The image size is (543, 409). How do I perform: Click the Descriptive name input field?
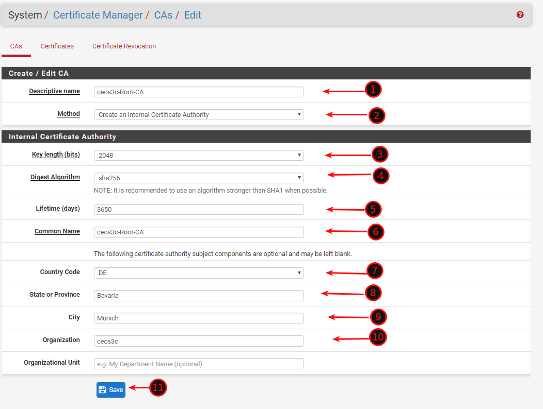199,92
